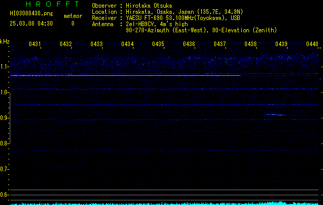Click the red-orange strong carrier signal segment
The image size is (323, 205).
(x=39, y=76)
